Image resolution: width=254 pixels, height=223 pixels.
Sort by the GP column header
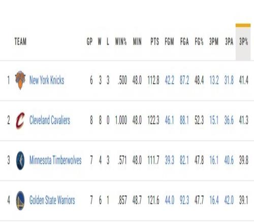pyautogui.click(x=89, y=42)
